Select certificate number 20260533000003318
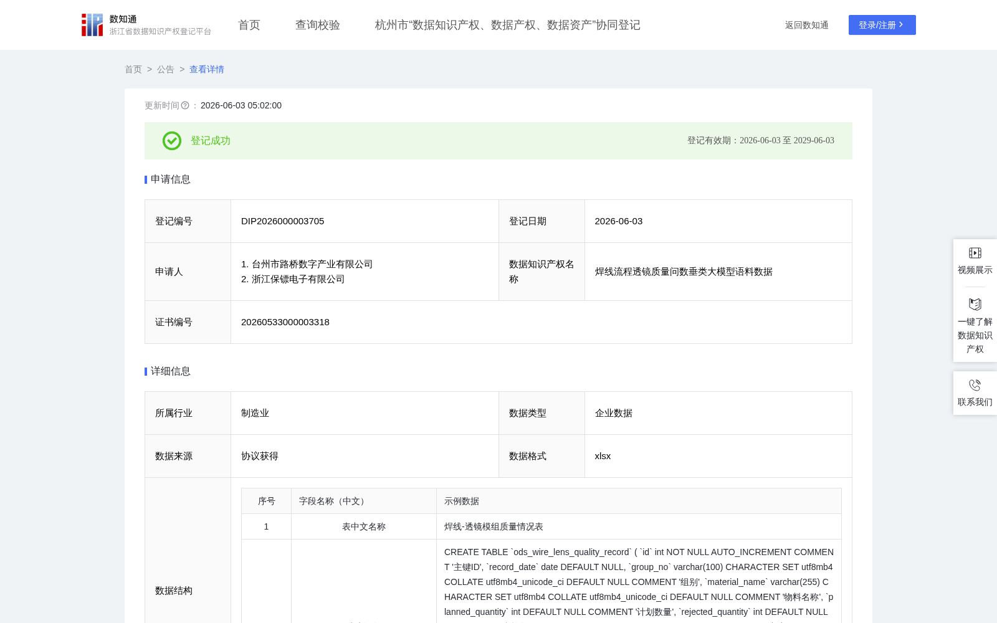997x623 pixels. pyautogui.click(x=285, y=322)
